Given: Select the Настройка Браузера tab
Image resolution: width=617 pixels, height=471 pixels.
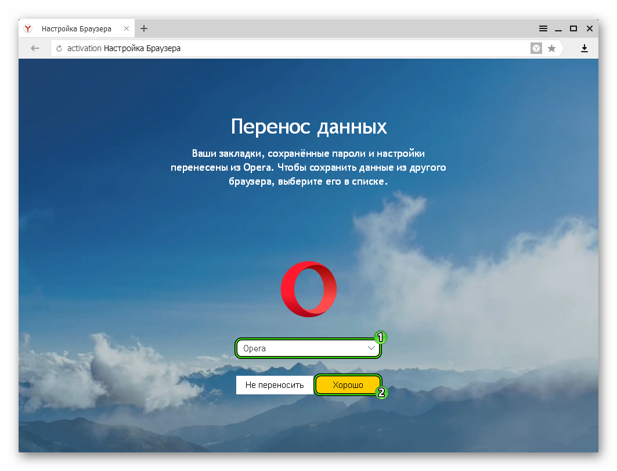Looking at the screenshot, I should coord(77,29).
